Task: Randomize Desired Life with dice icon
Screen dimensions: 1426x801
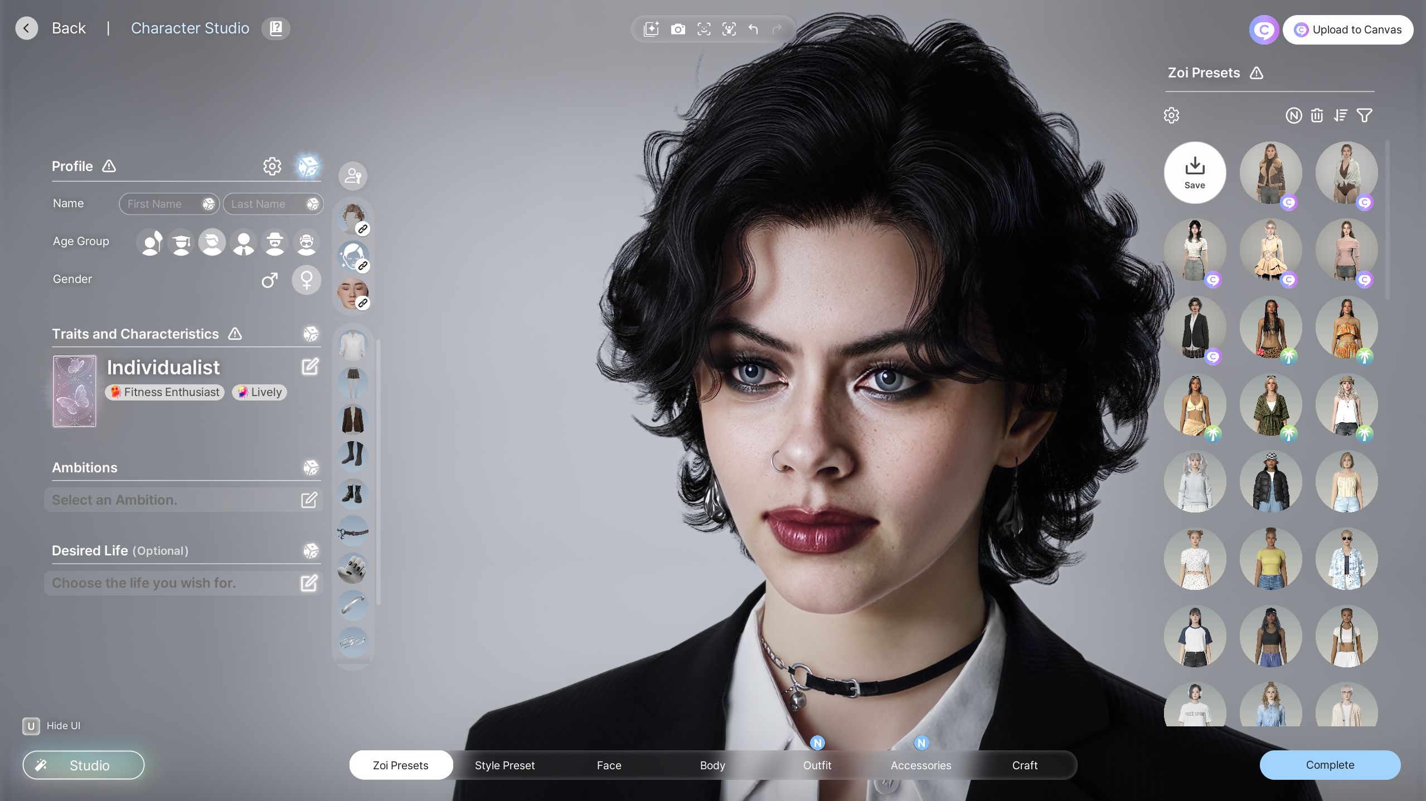Action: pos(311,550)
